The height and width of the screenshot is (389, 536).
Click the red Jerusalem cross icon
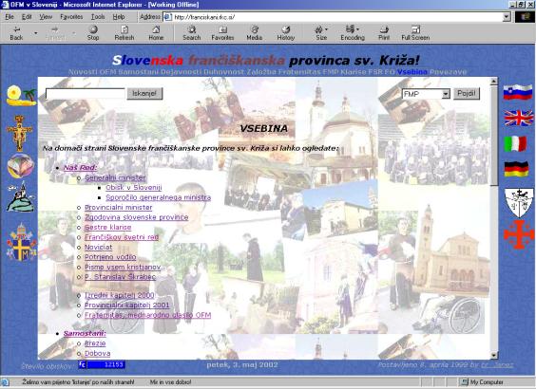(x=519, y=234)
